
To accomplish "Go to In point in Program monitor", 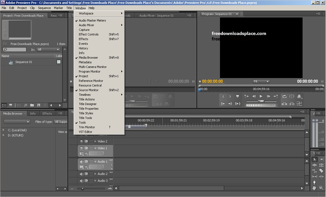I will (223, 103).
